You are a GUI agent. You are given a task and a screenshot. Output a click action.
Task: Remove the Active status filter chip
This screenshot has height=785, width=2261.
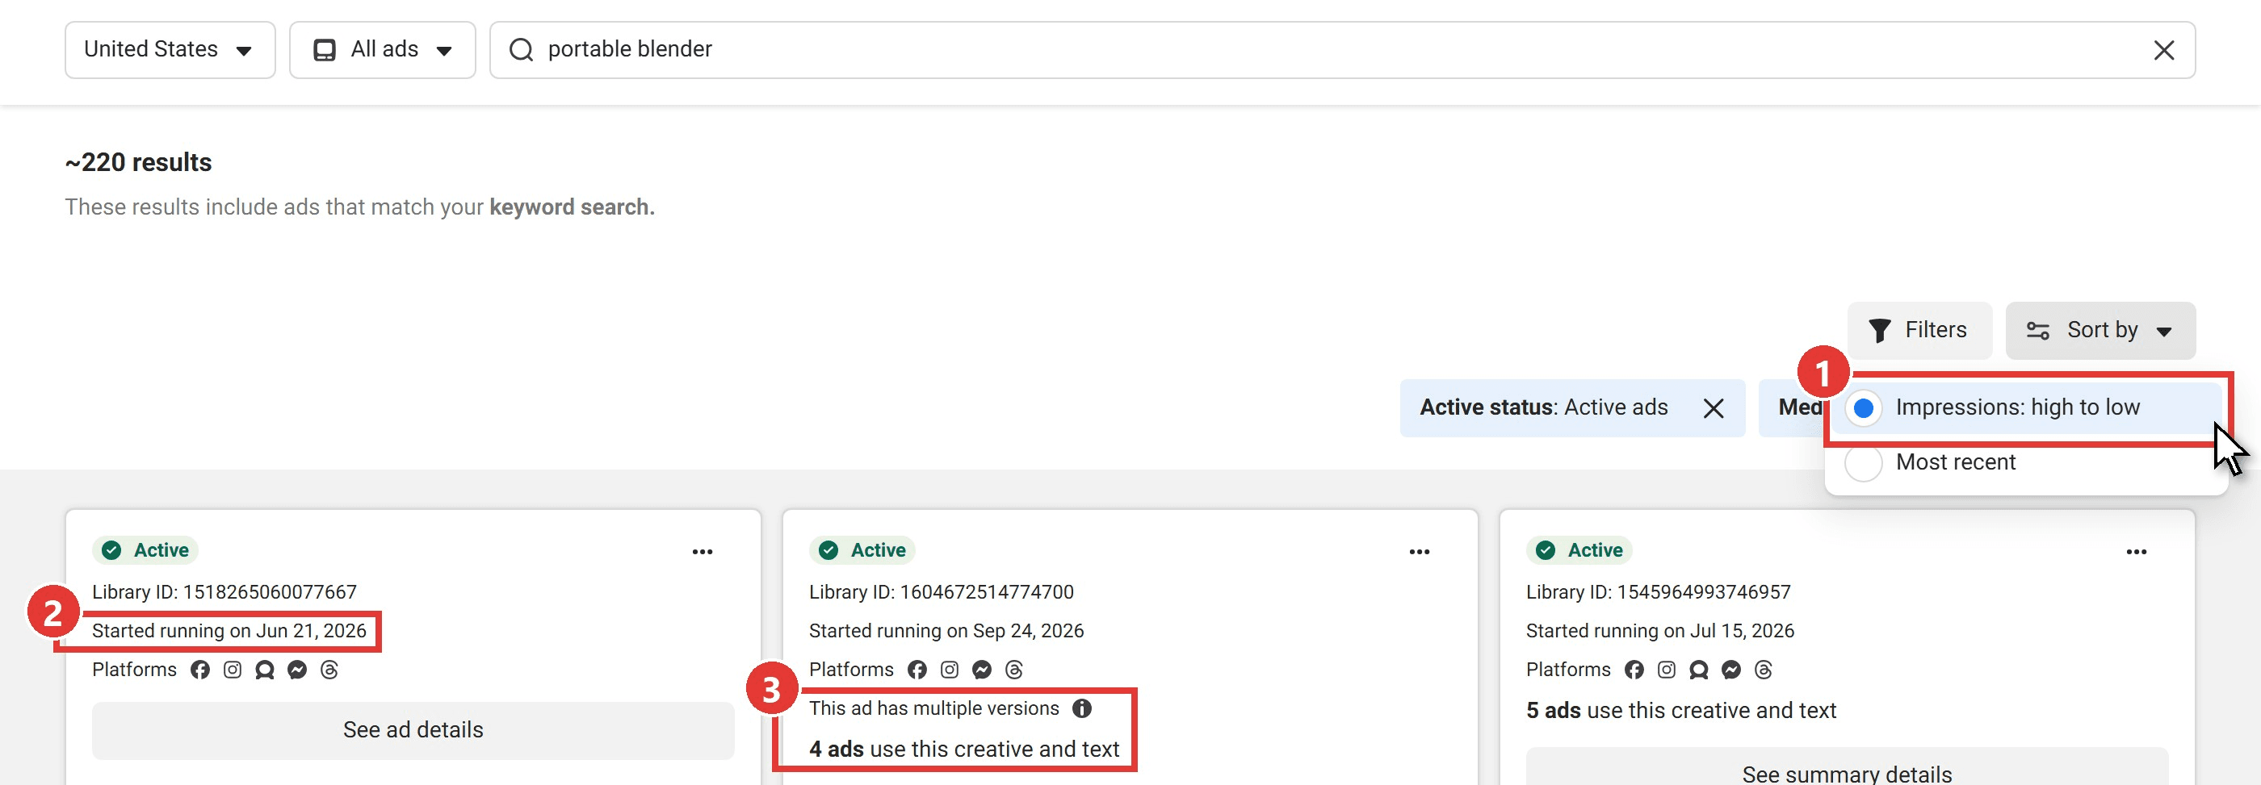coord(1714,408)
